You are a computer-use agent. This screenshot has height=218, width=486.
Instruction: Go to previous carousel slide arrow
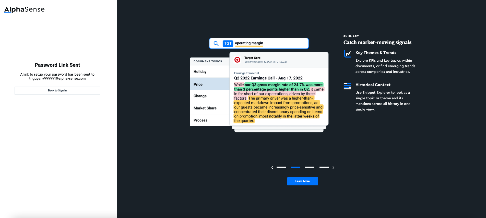pyautogui.click(x=272, y=168)
